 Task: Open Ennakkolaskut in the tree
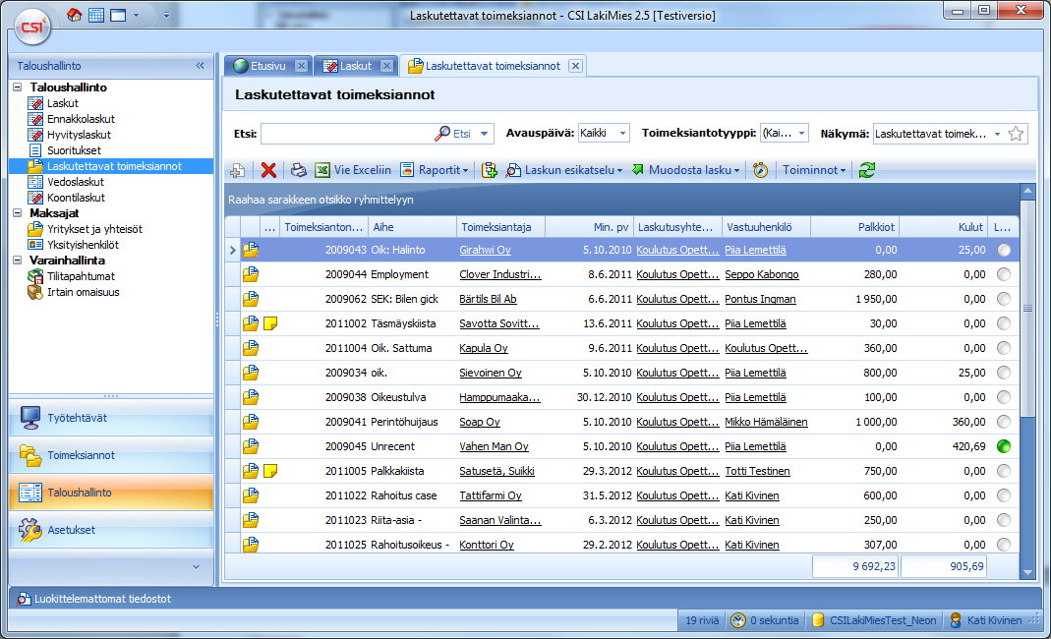tap(81, 119)
